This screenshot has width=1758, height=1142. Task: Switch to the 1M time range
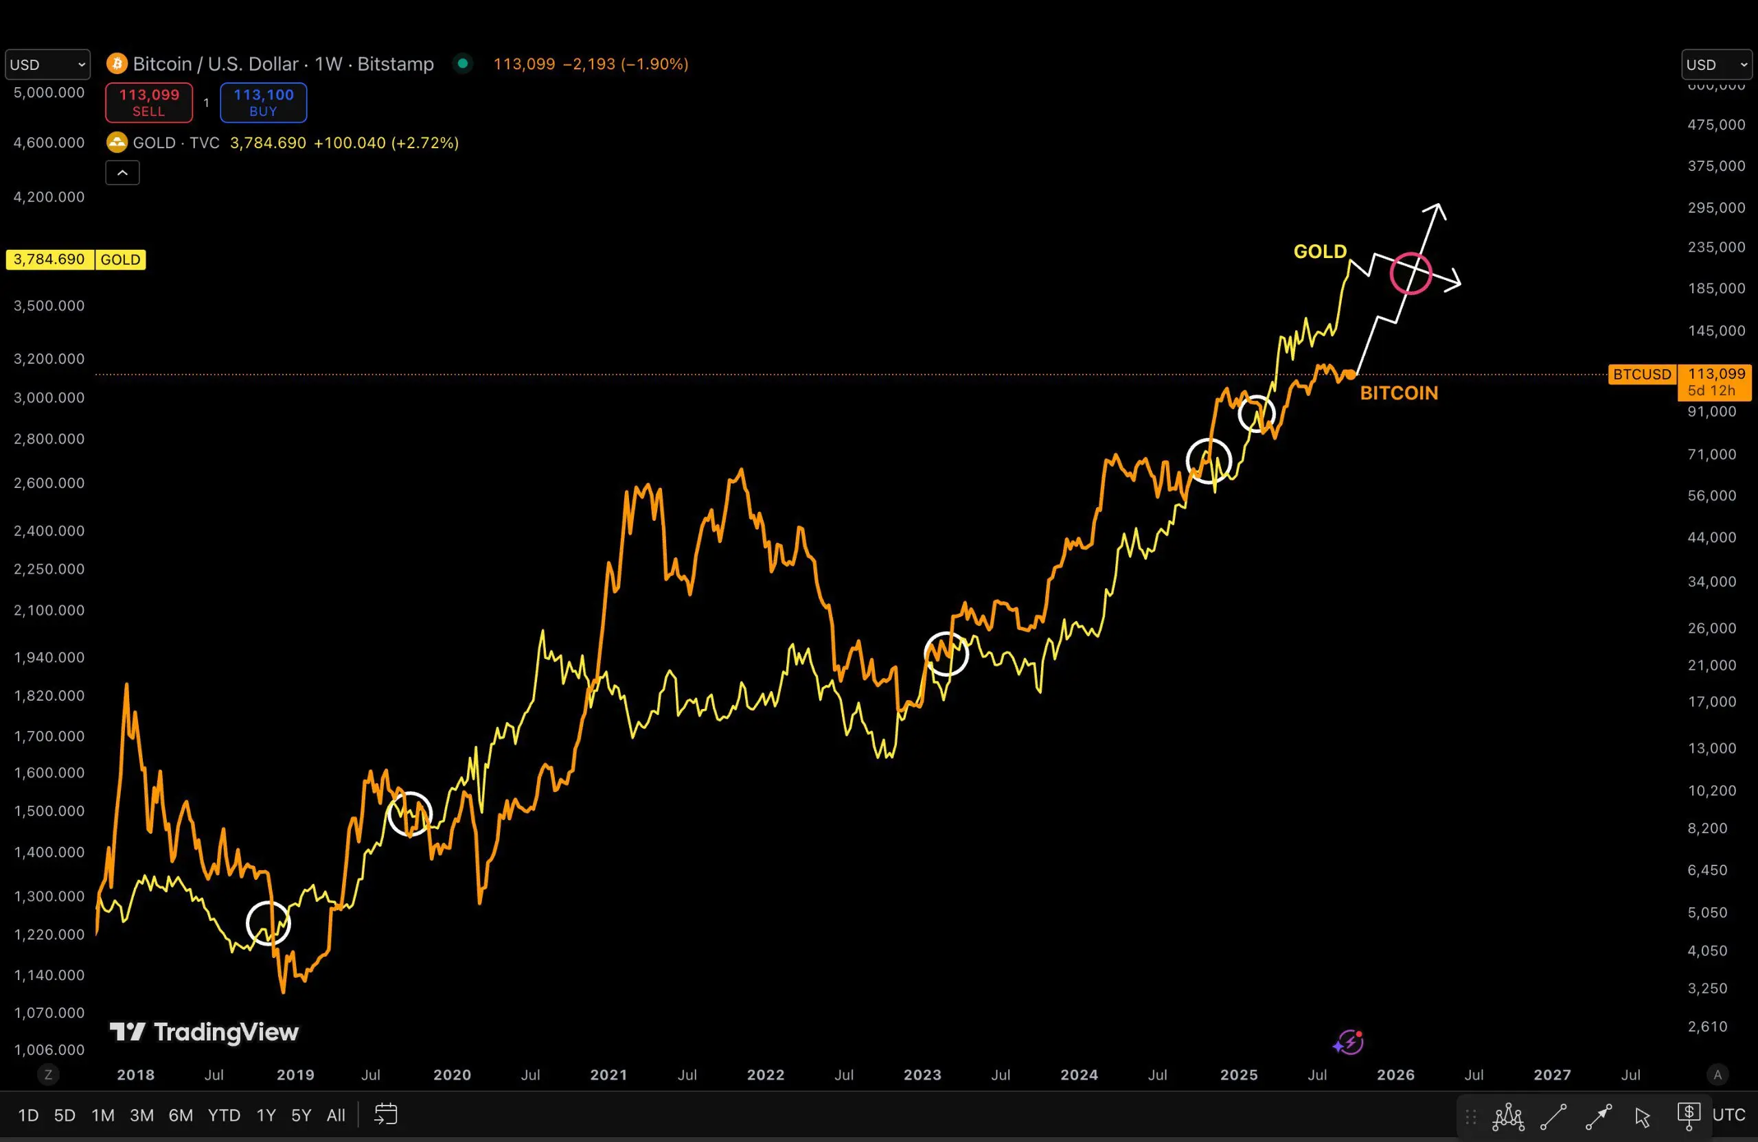tap(103, 1115)
